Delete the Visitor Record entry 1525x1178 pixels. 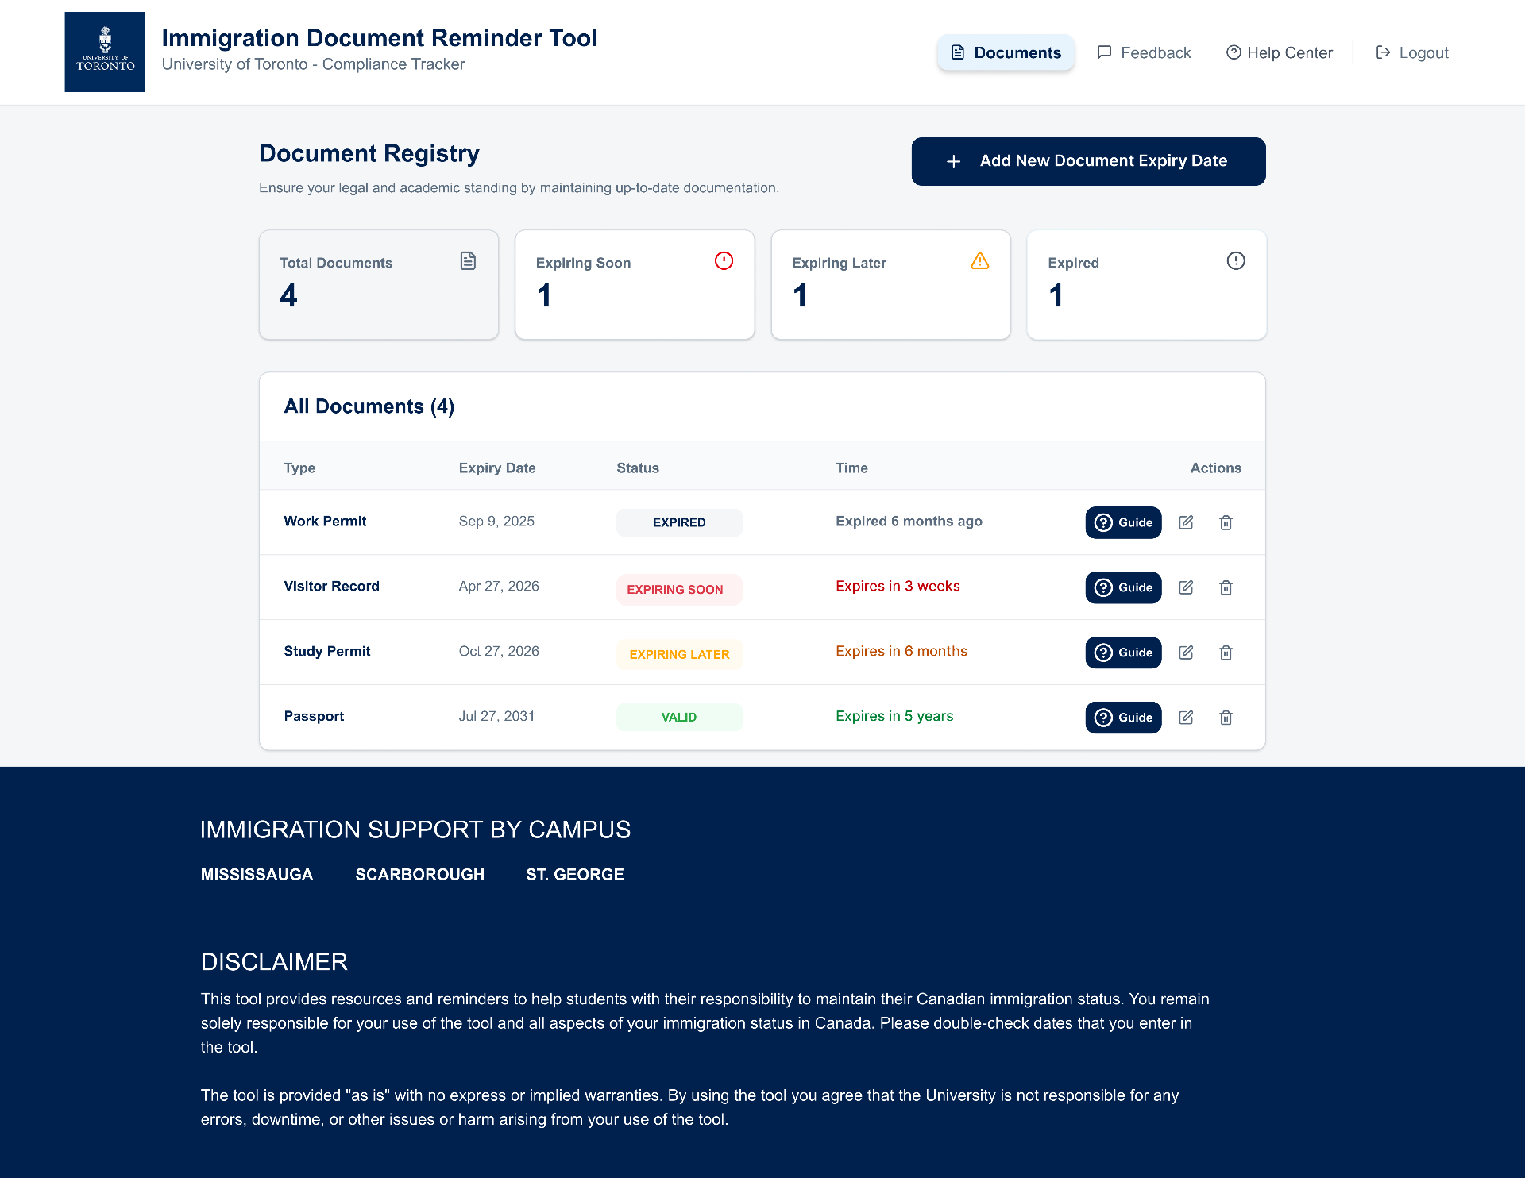(x=1226, y=587)
